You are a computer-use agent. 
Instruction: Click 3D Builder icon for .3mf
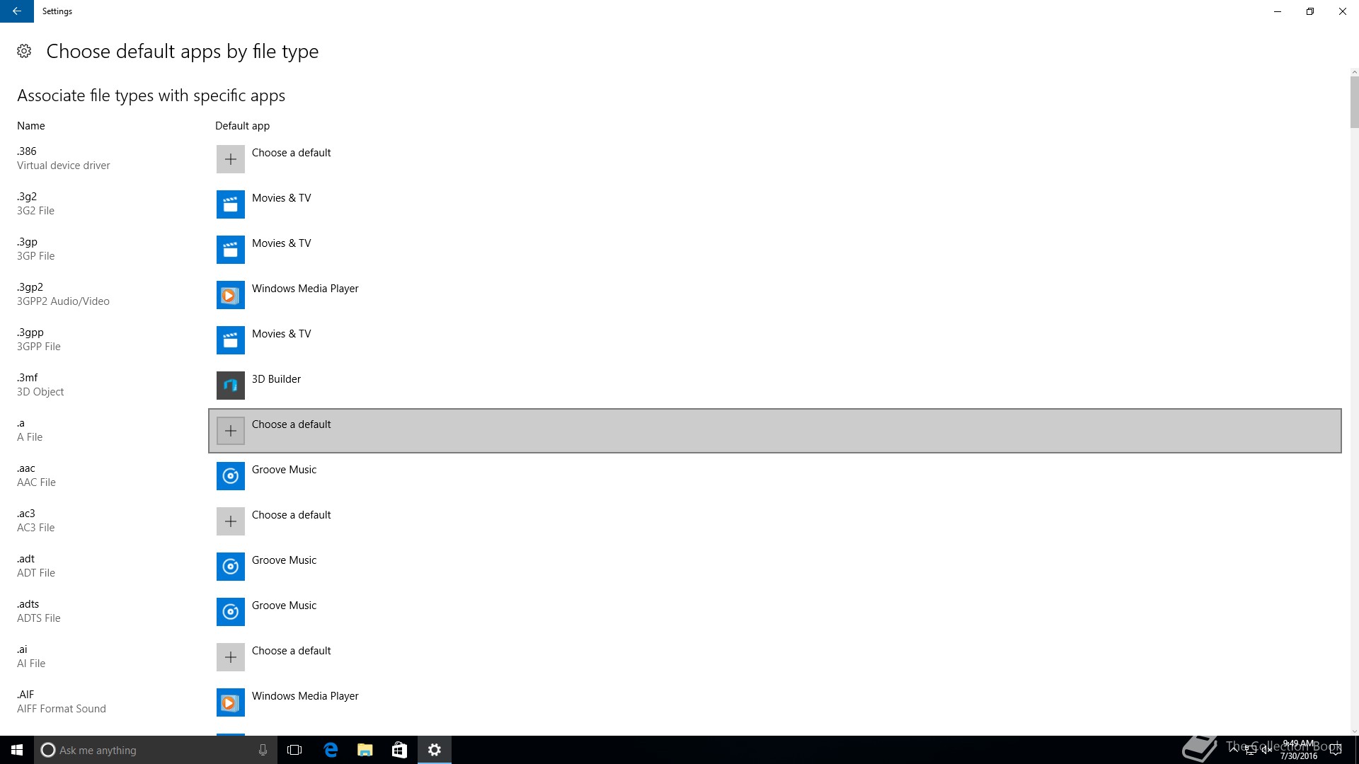[x=231, y=386]
